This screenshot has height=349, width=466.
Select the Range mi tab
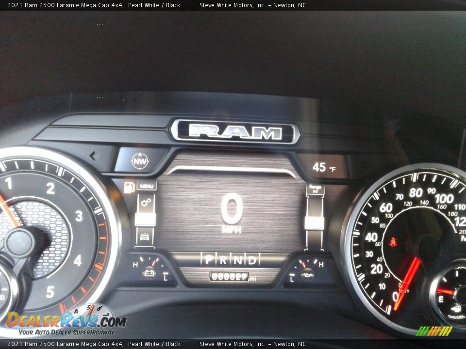tap(315, 189)
